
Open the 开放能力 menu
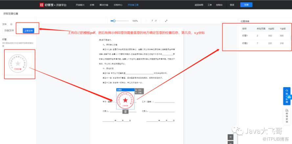pos(80,5)
